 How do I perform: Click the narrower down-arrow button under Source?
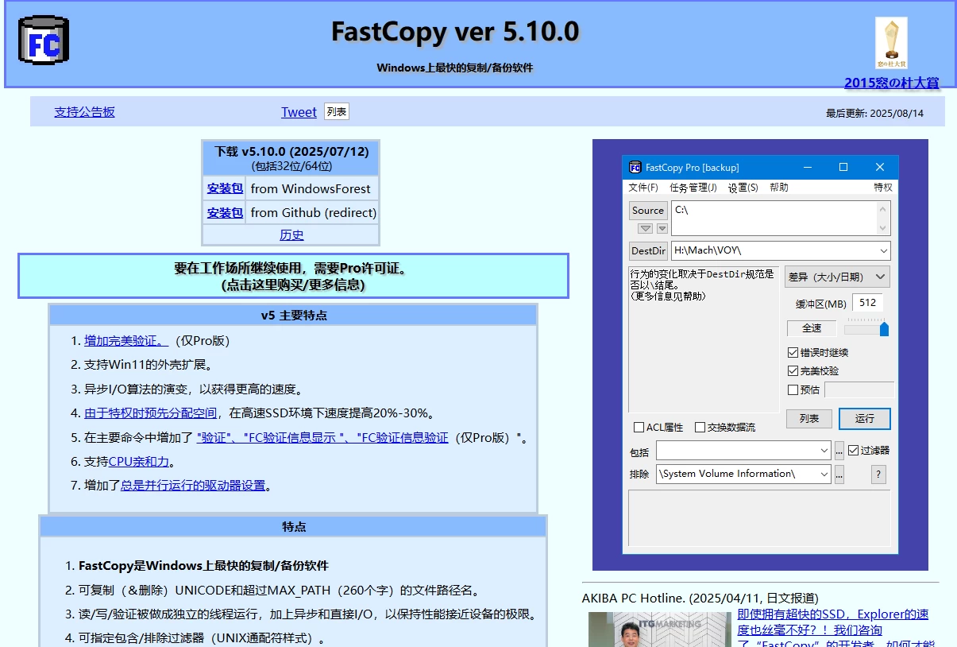[662, 228]
